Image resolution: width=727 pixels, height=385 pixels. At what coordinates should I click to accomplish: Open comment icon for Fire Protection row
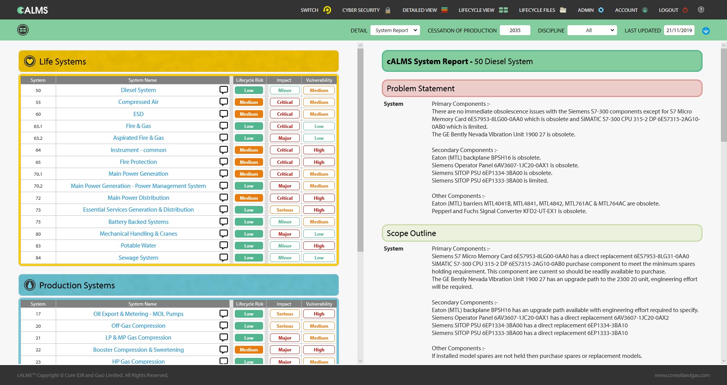pos(224,162)
